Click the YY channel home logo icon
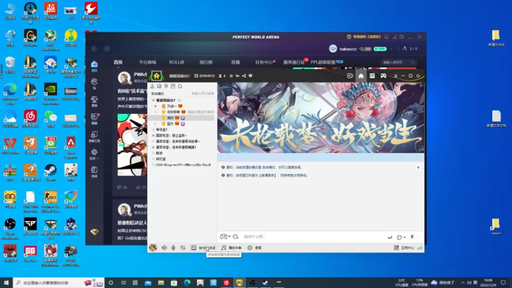This screenshot has width=512, height=288. click(x=156, y=76)
